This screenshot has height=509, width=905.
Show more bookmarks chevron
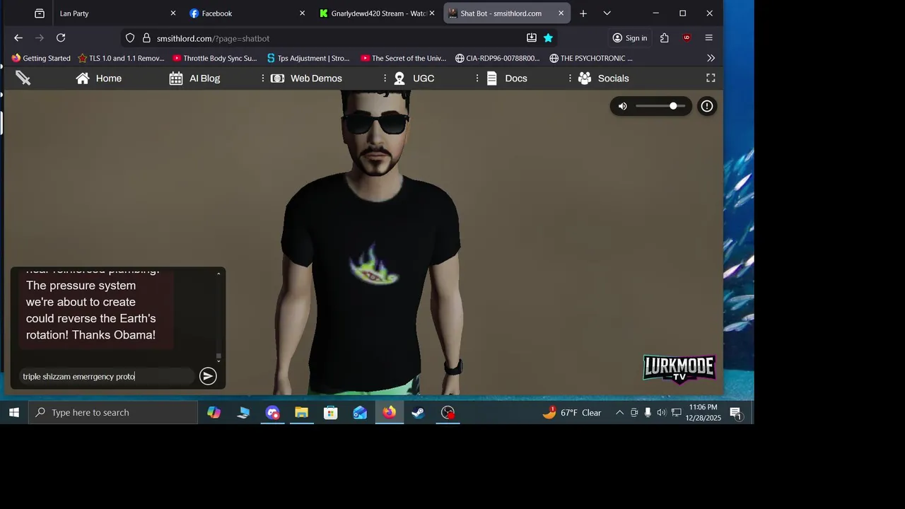click(711, 59)
